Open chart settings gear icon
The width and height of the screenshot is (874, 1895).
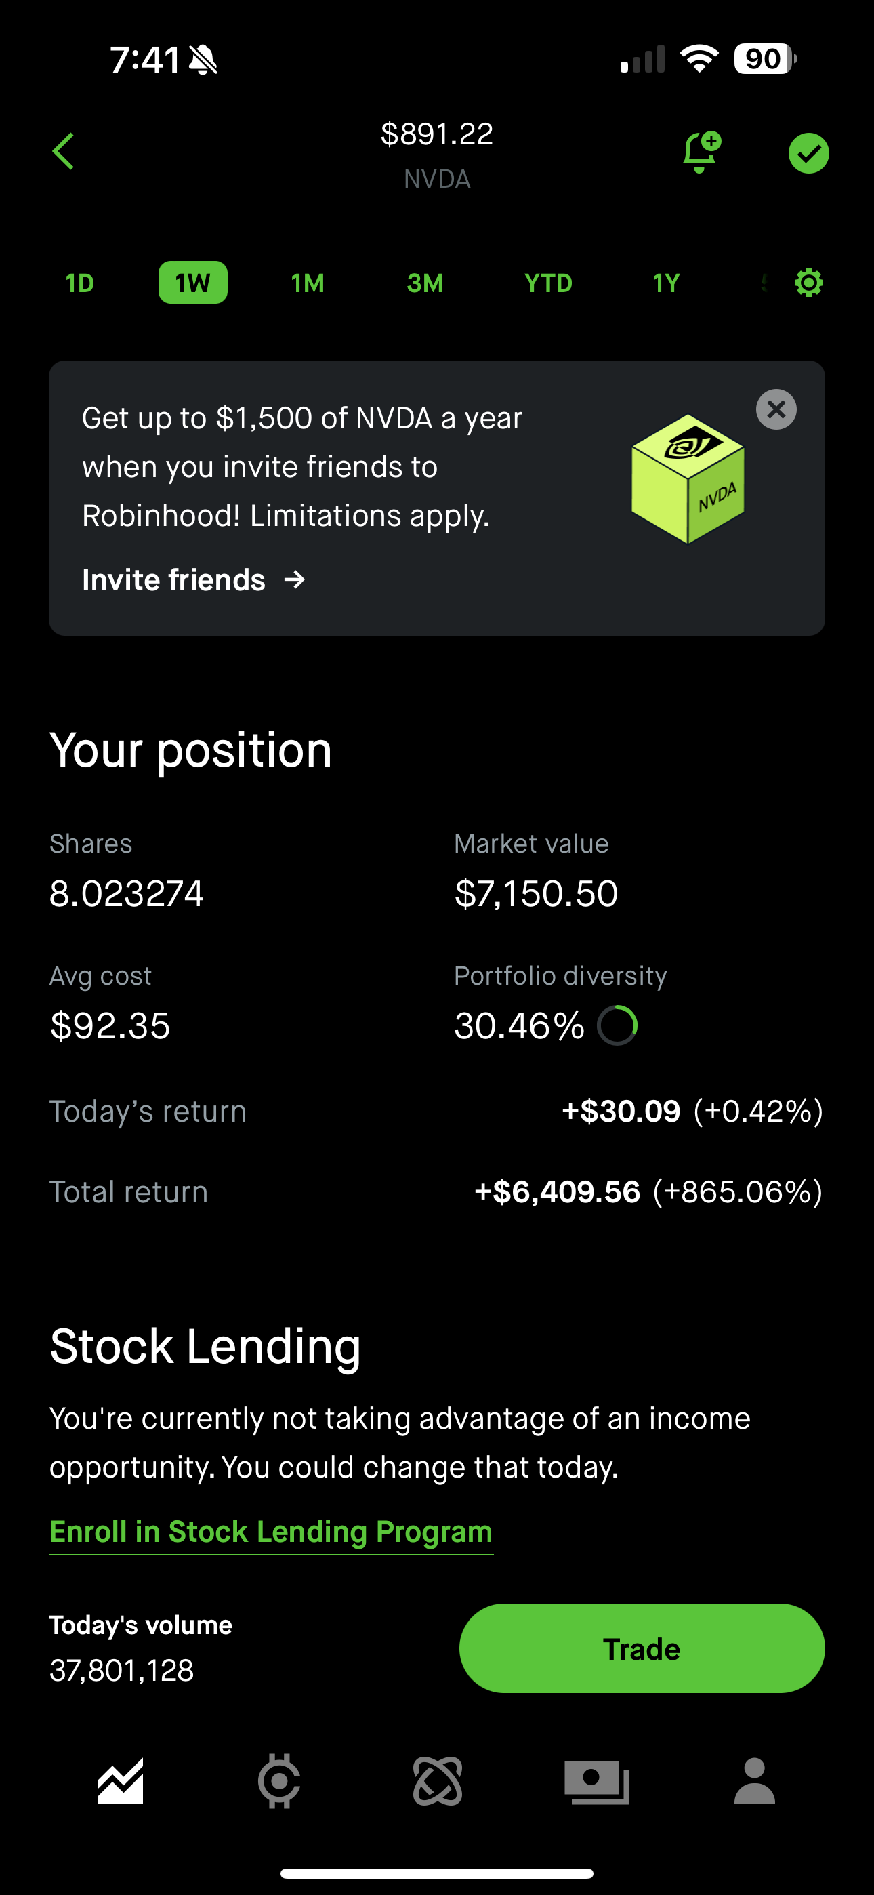click(x=808, y=283)
